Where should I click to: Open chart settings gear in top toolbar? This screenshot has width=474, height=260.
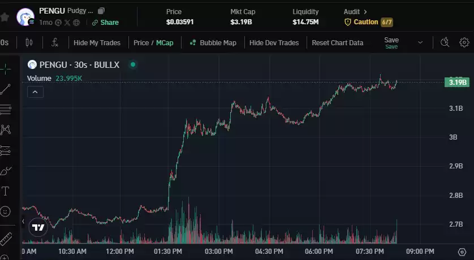tap(464, 42)
